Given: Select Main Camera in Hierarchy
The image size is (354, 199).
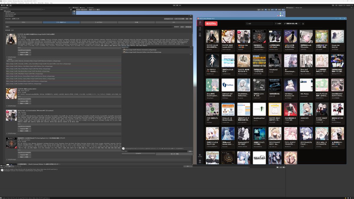Looking at the screenshot, I should pos(11,12).
